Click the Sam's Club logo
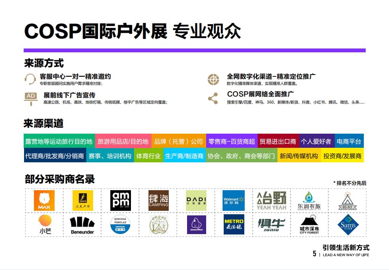Screen dimensions: 389x270 click(347, 225)
